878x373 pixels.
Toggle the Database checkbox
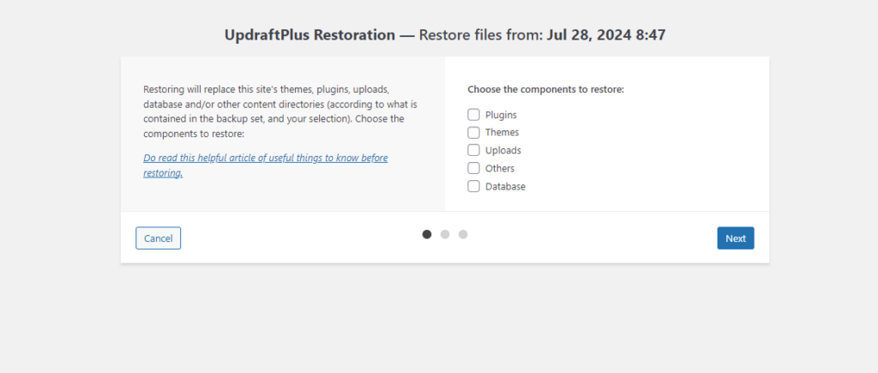pos(473,186)
